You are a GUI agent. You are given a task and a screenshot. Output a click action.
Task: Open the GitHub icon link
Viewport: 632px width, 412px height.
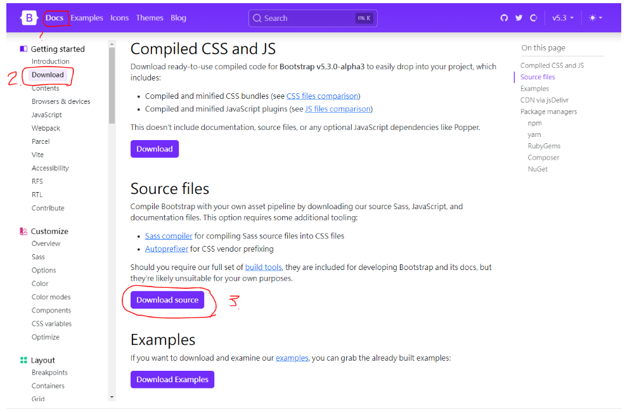click(x=504, y=18)
